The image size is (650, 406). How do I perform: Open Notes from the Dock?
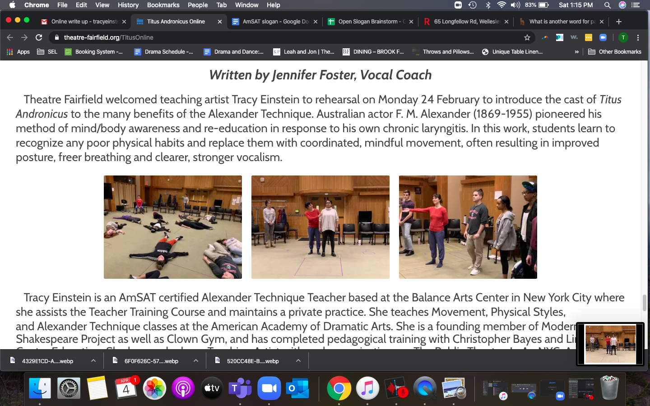pos(97,388)
